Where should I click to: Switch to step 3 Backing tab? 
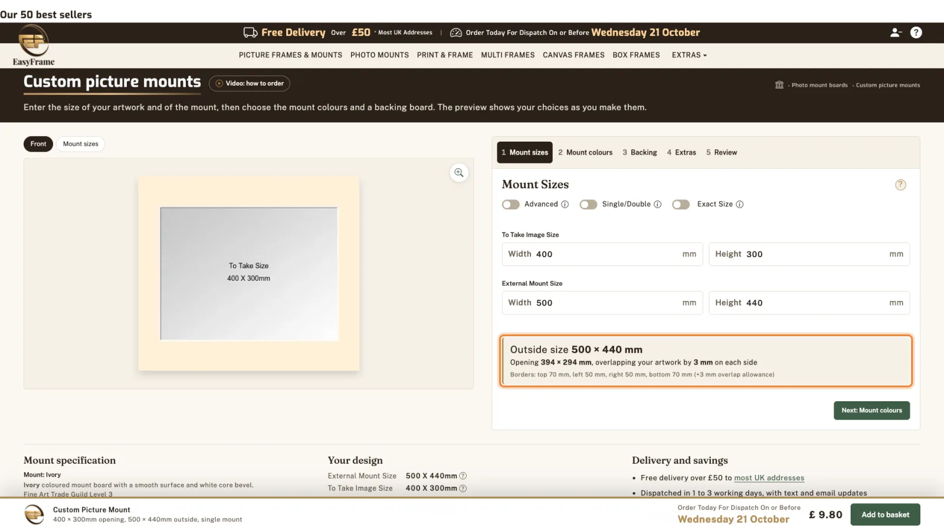point(640,152)
